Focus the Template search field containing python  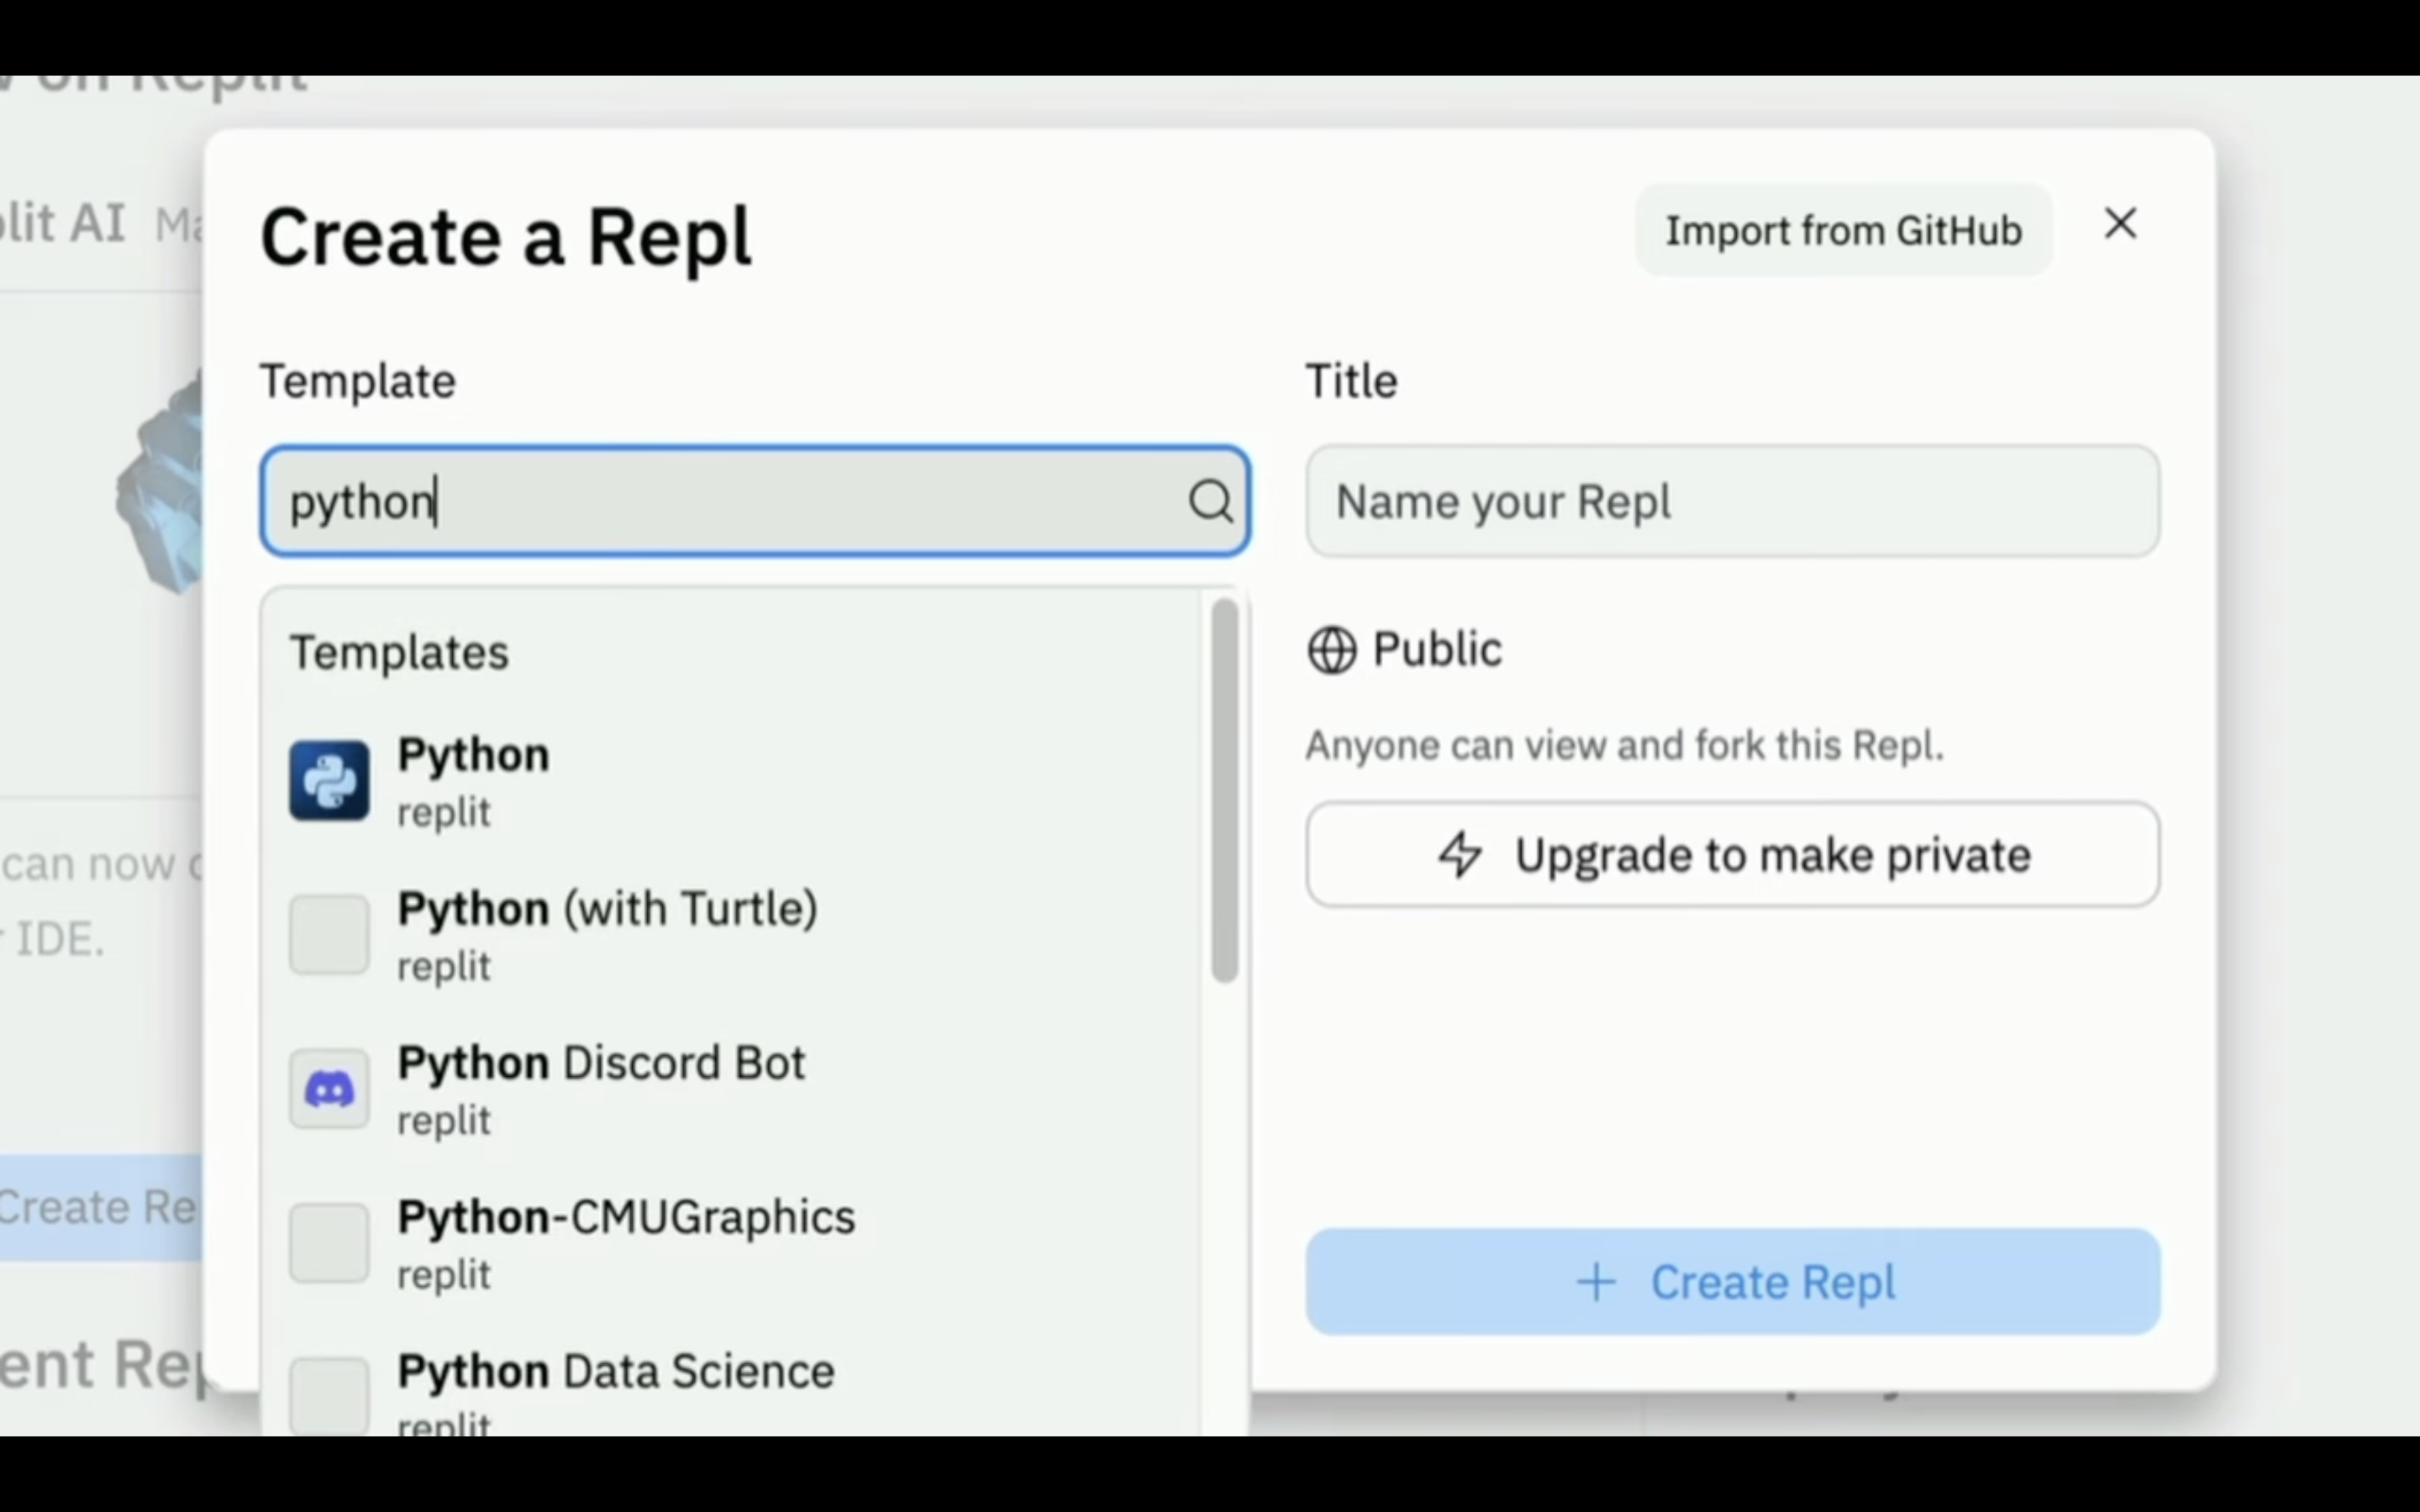click(755, 501)
